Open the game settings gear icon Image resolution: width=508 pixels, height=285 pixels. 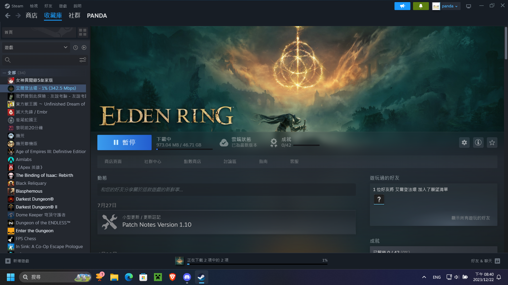coord(464,142)
